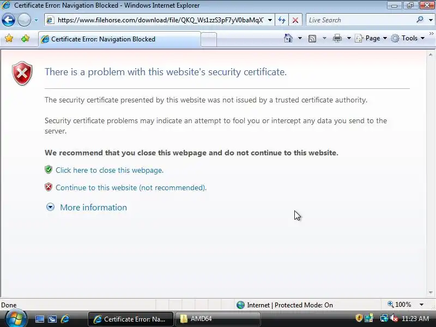Click Internet Protected Mode status zone
The image size is (436, 327).
(284, 305)
